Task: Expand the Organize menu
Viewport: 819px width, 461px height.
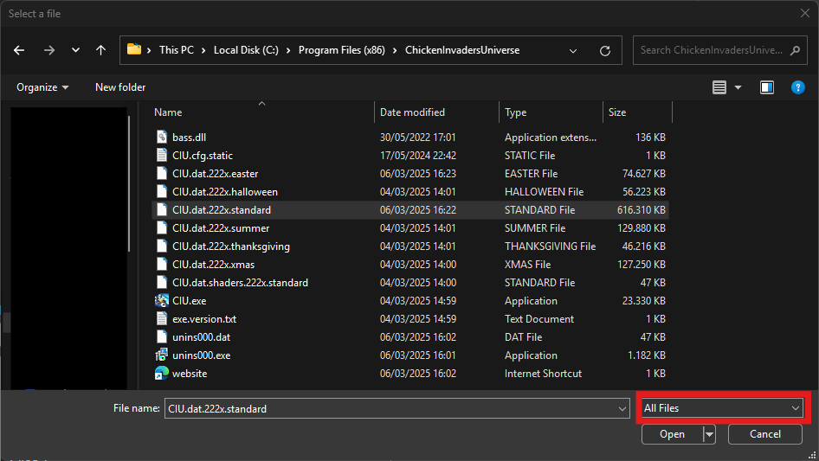Action: pos(42,87)
